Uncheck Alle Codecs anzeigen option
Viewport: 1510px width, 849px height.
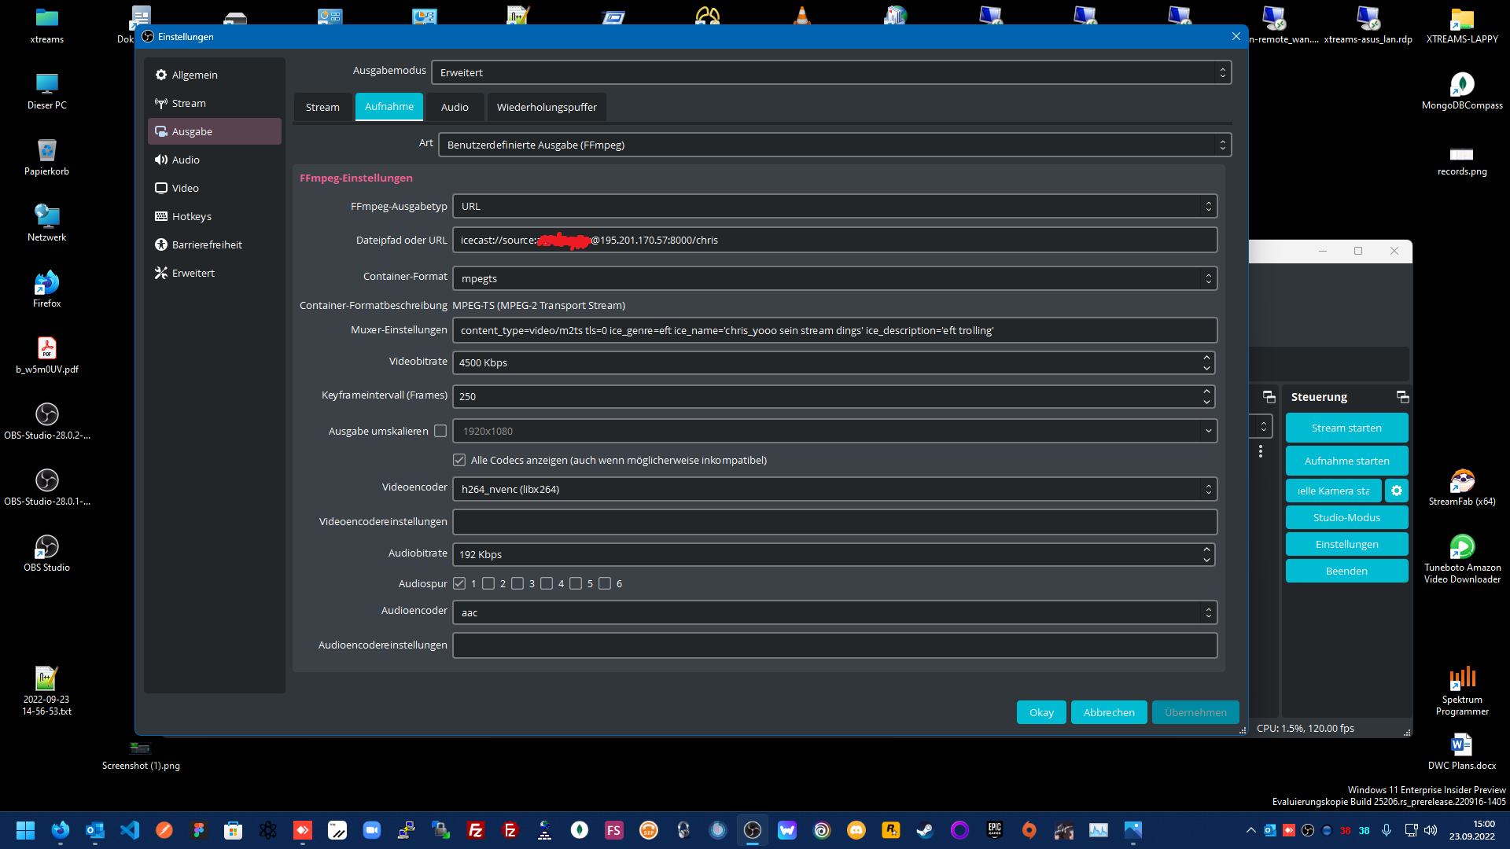[459, 460]
